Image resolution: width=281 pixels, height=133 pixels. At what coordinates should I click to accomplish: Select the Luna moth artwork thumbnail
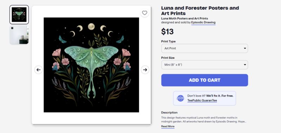click(x=19, y=15)
